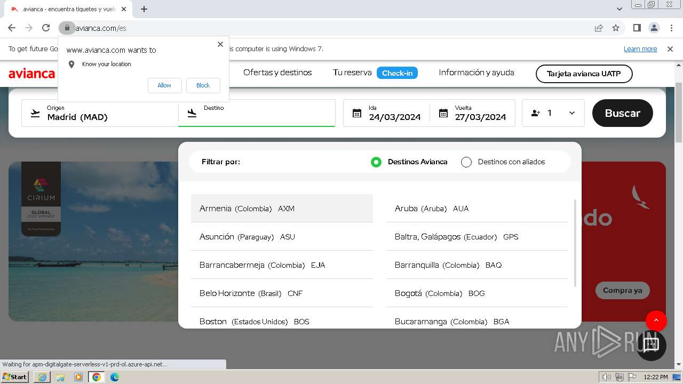Image resolution: width=683 pixels, height=384 pixels.
Task: Close the Windows 7 info bar
Action: point(670,49)
